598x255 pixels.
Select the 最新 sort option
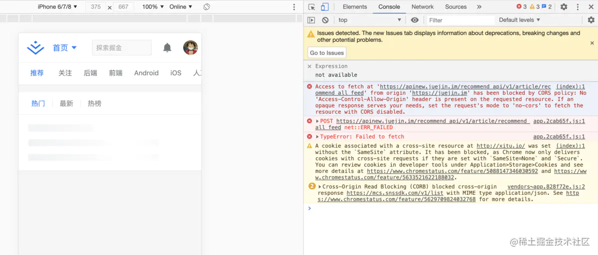coord(66,103)
